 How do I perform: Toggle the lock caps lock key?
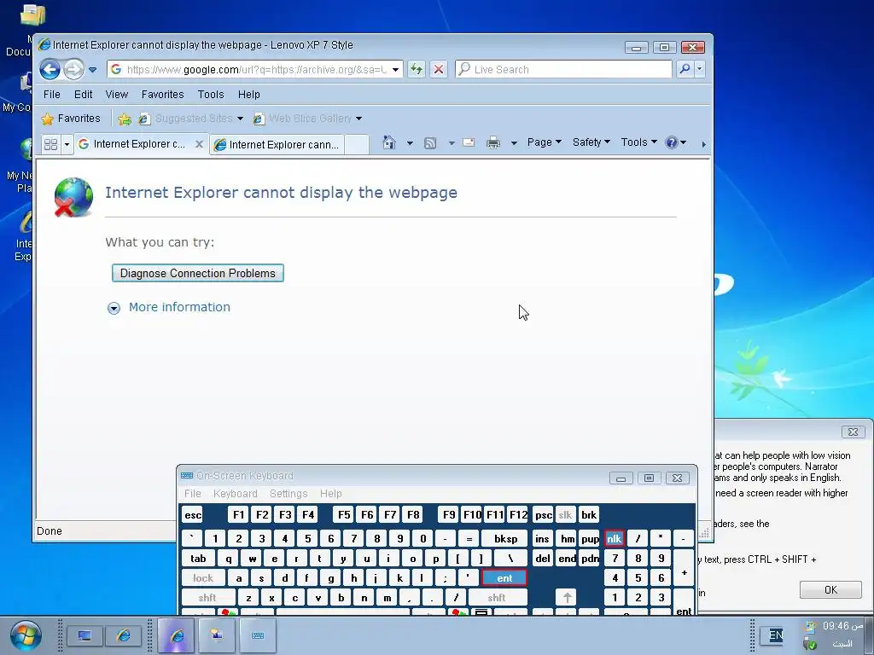[203, 578]
